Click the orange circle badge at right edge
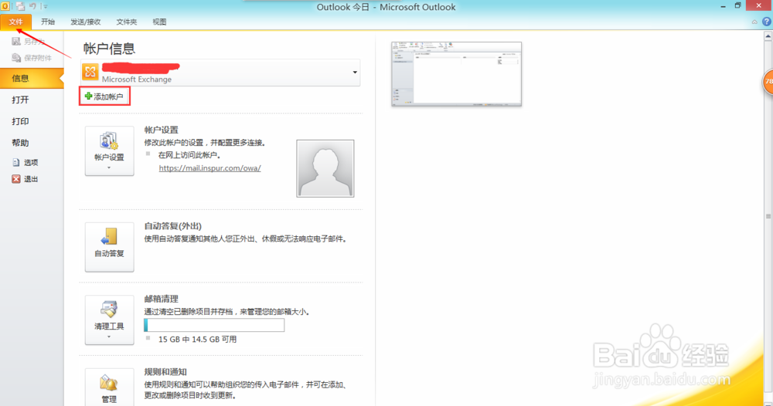 point(768,82)
